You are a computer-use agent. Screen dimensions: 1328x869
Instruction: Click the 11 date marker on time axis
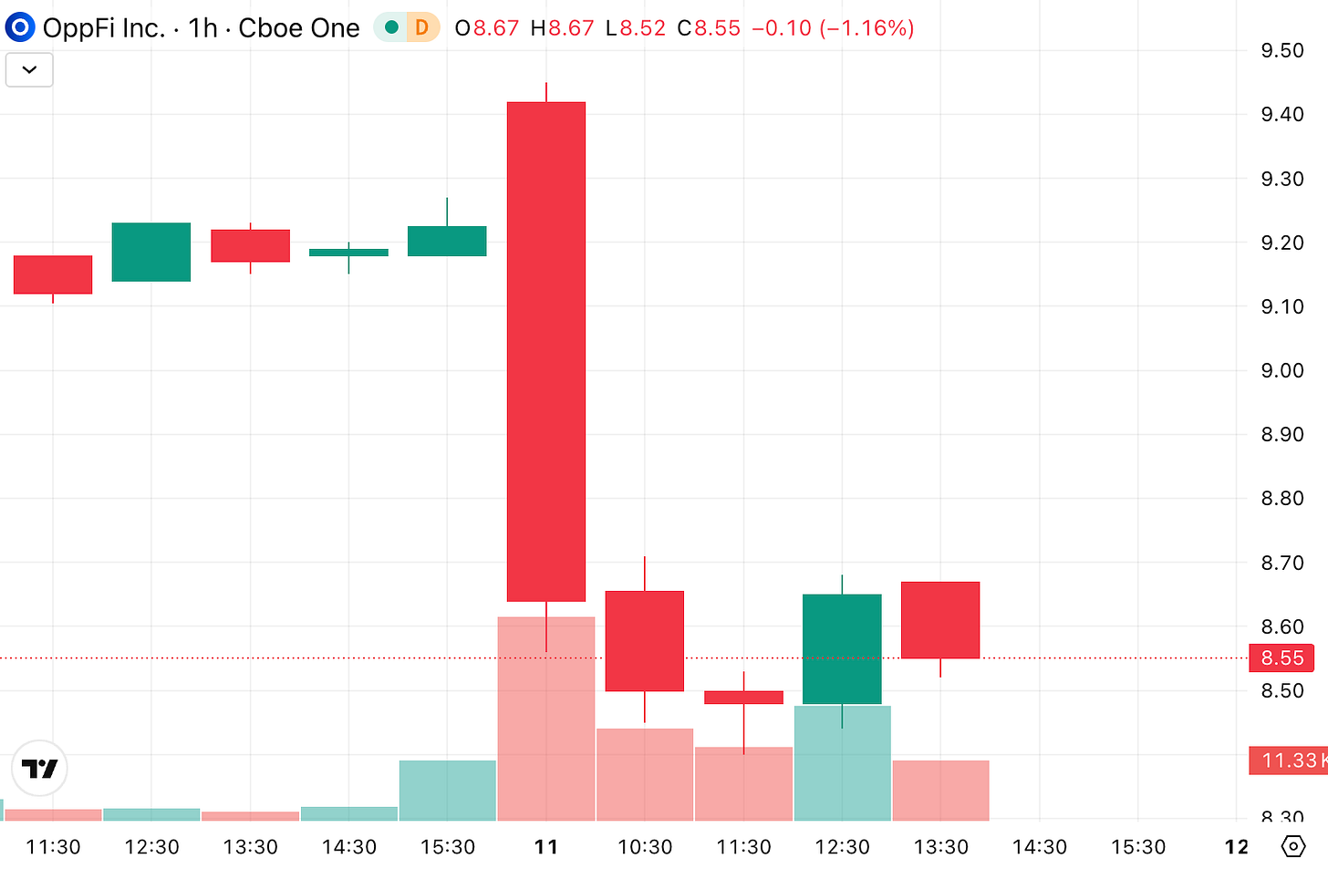[545, 846]
